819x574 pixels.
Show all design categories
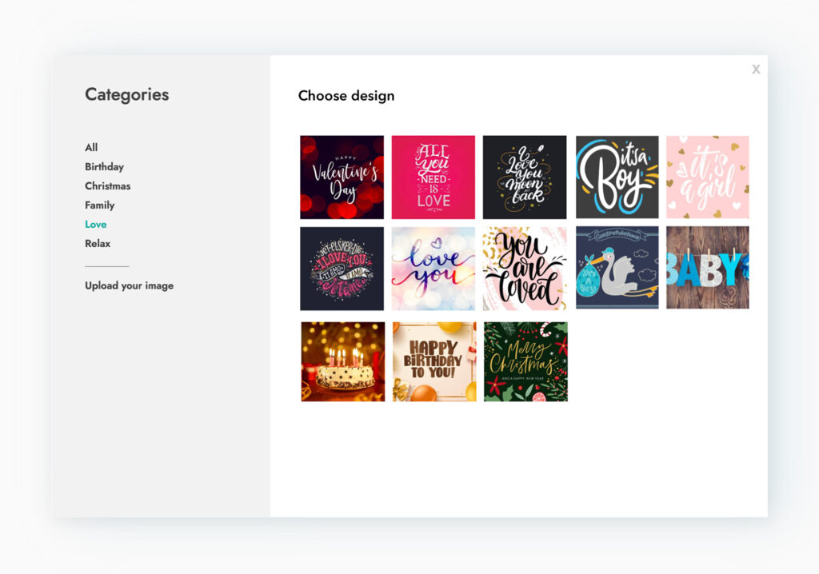click(90, 147)
